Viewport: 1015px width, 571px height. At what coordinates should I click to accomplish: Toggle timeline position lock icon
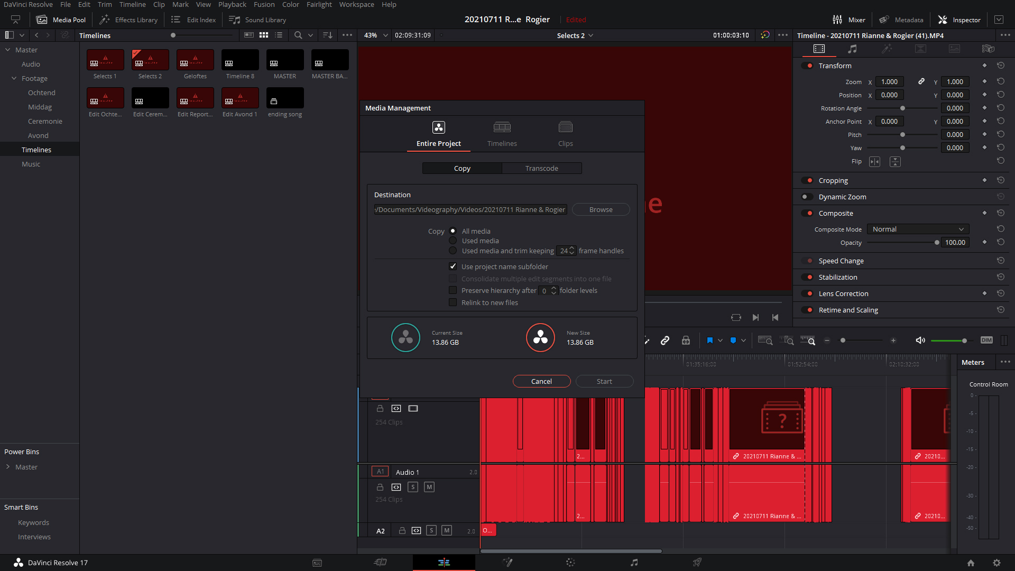tap(686, 340)
